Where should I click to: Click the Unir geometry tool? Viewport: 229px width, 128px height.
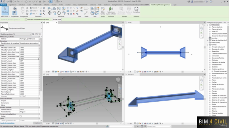point(33,14)
